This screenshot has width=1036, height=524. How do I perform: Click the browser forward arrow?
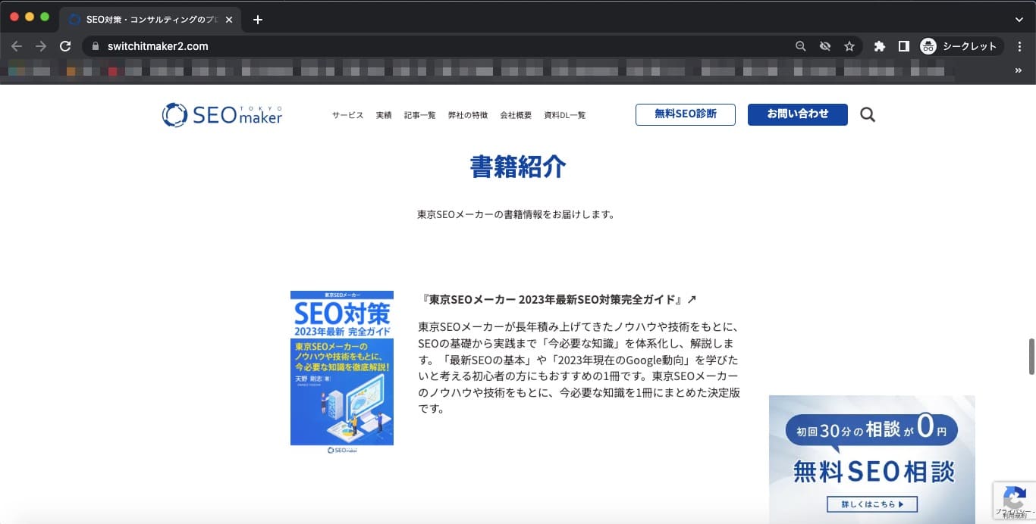41,46
